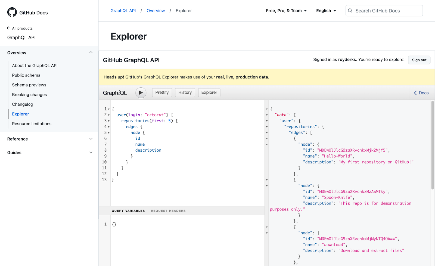Switch to the Query Variables tab
The height and width of the screenshot is (266, 435).
tap(128, 211)
